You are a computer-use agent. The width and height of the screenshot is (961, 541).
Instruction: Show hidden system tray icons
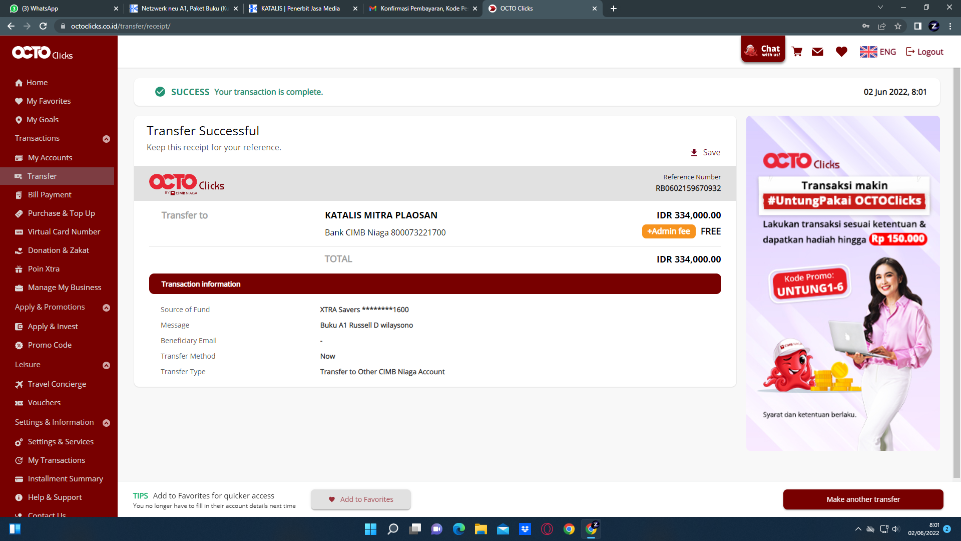[858, 529]
